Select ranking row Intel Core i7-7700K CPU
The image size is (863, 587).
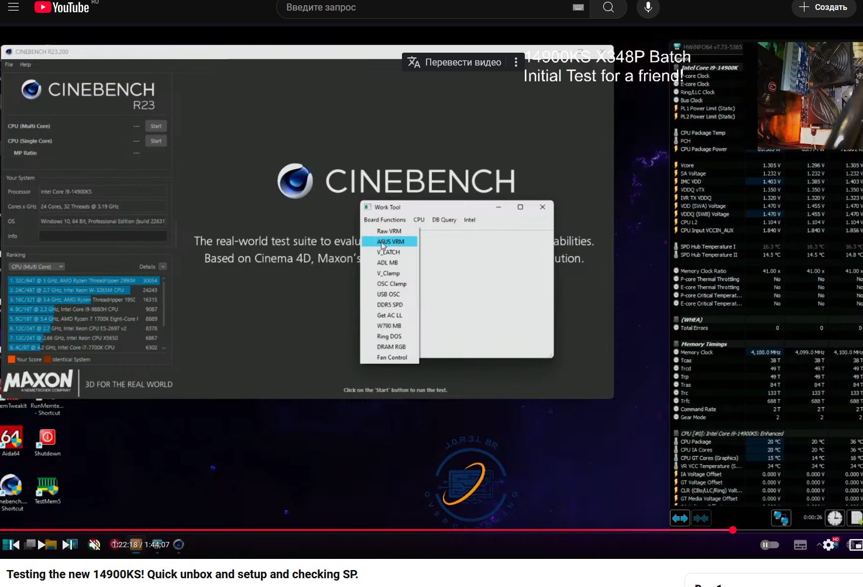pos(84,348)
